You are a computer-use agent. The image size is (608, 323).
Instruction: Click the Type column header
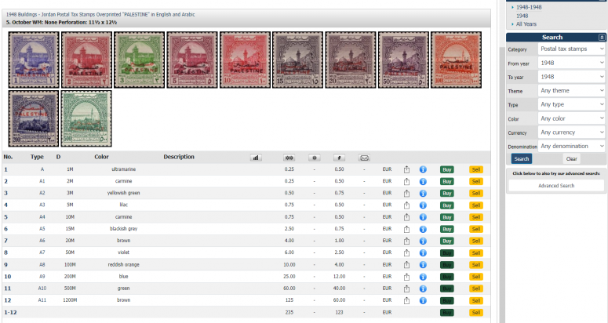(x=37, y=157)
